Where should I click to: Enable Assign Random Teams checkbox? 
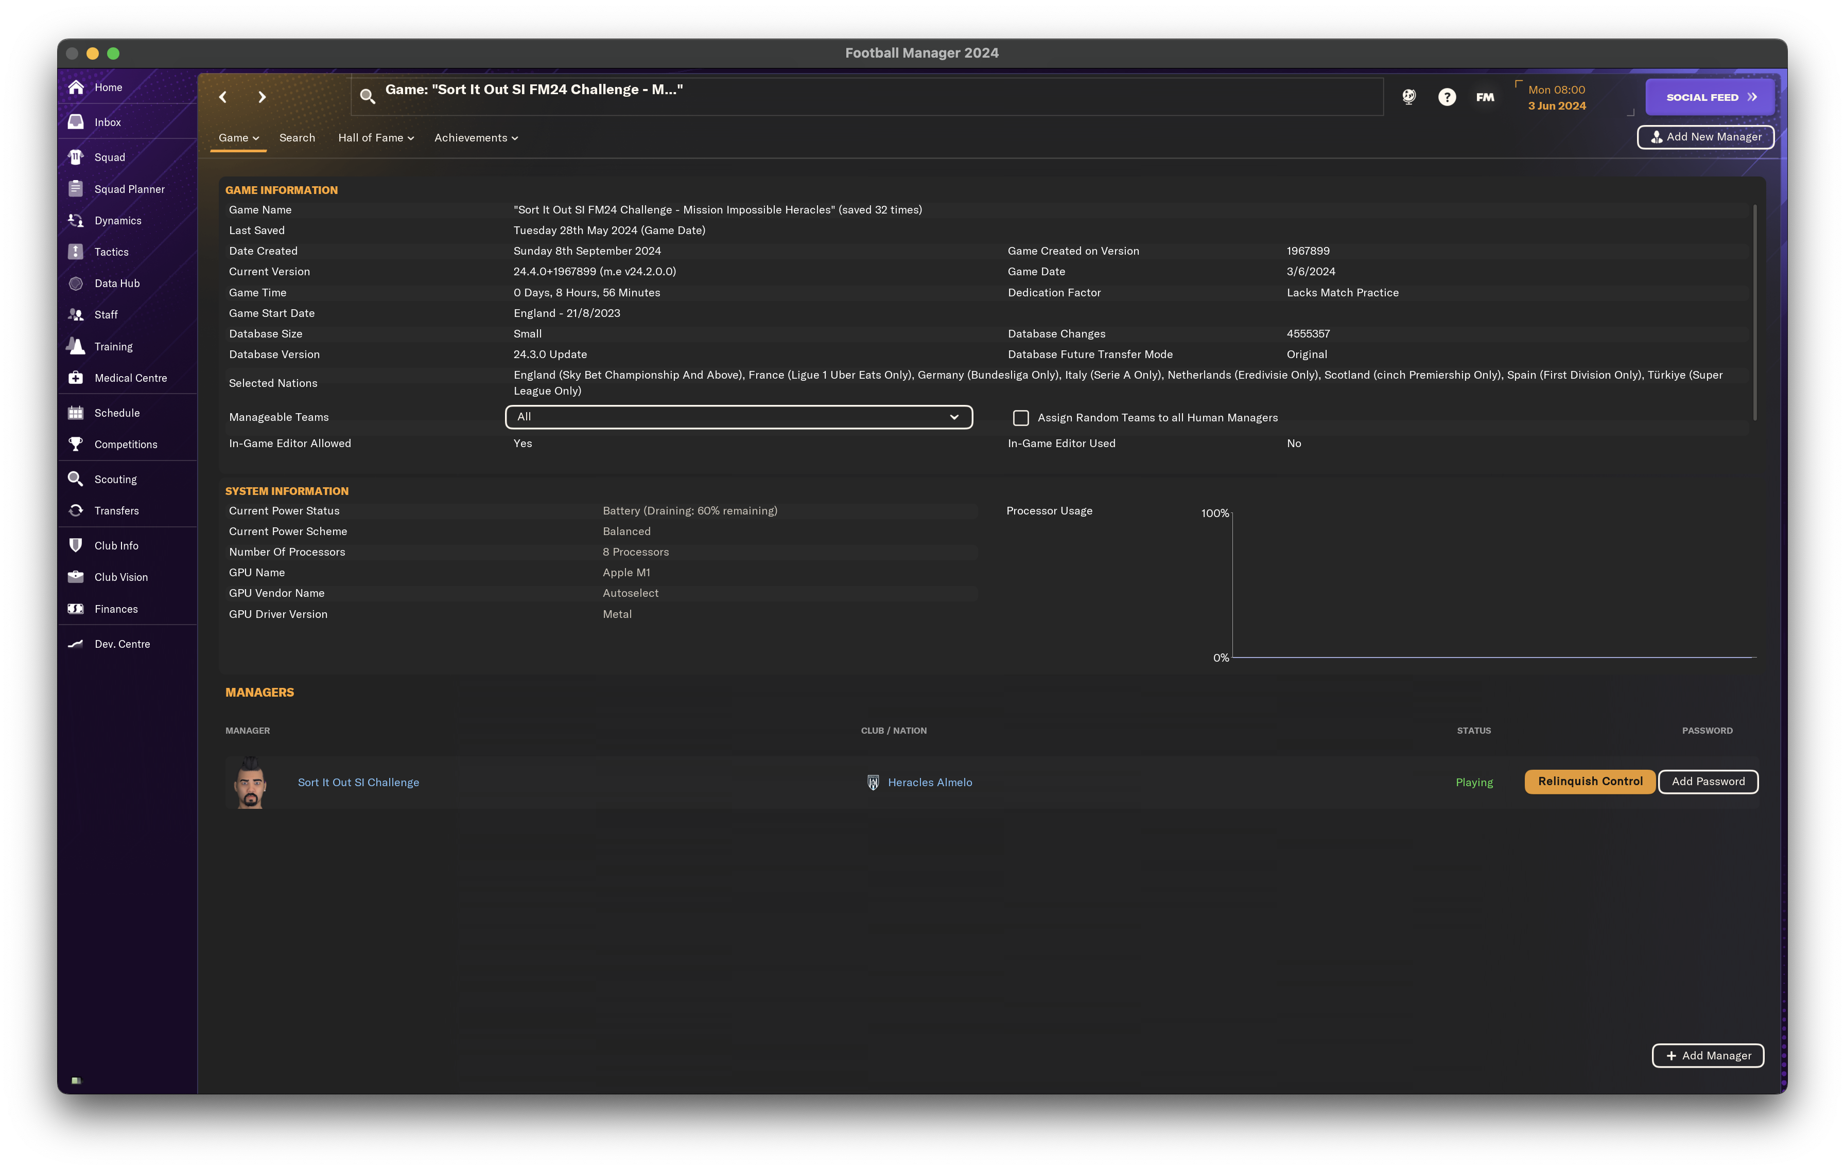click(x=1021, y=417)
